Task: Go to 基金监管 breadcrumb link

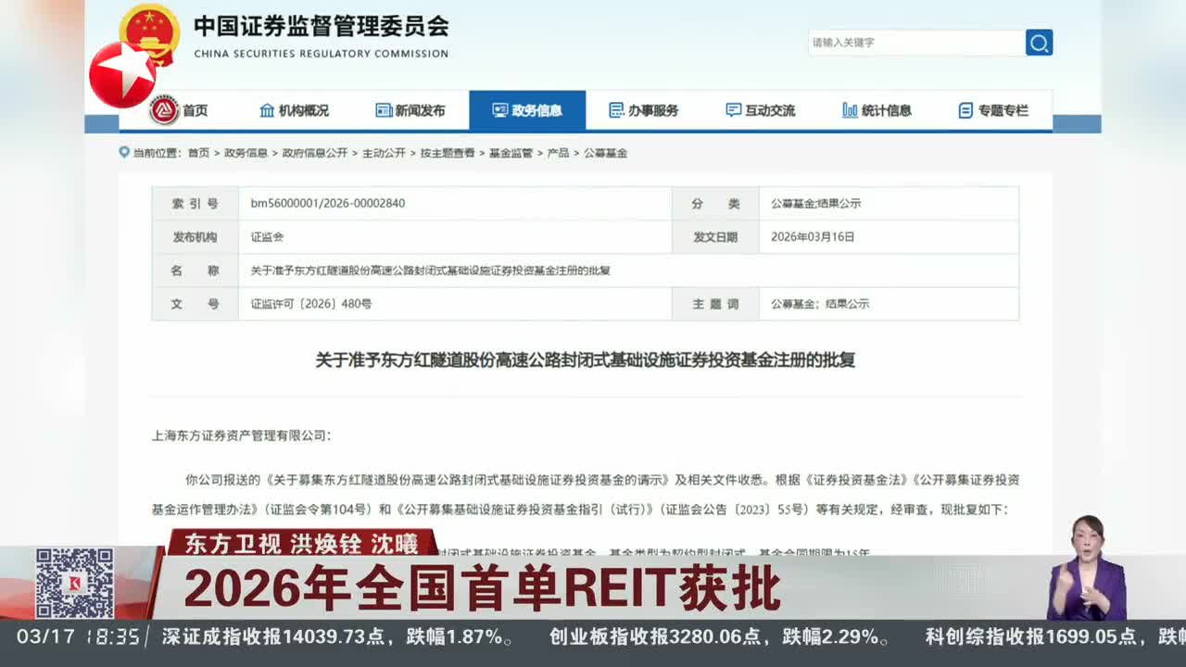Action: pos(511,153)
